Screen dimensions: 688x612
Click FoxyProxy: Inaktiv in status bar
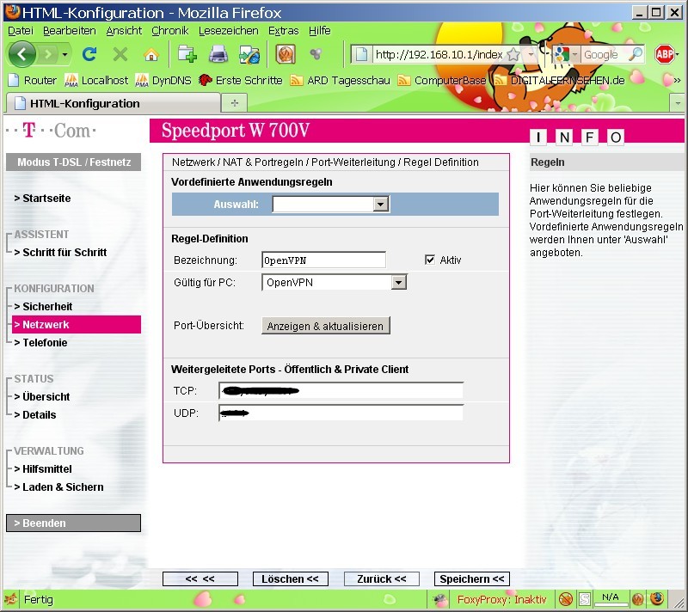pos(501,599)
